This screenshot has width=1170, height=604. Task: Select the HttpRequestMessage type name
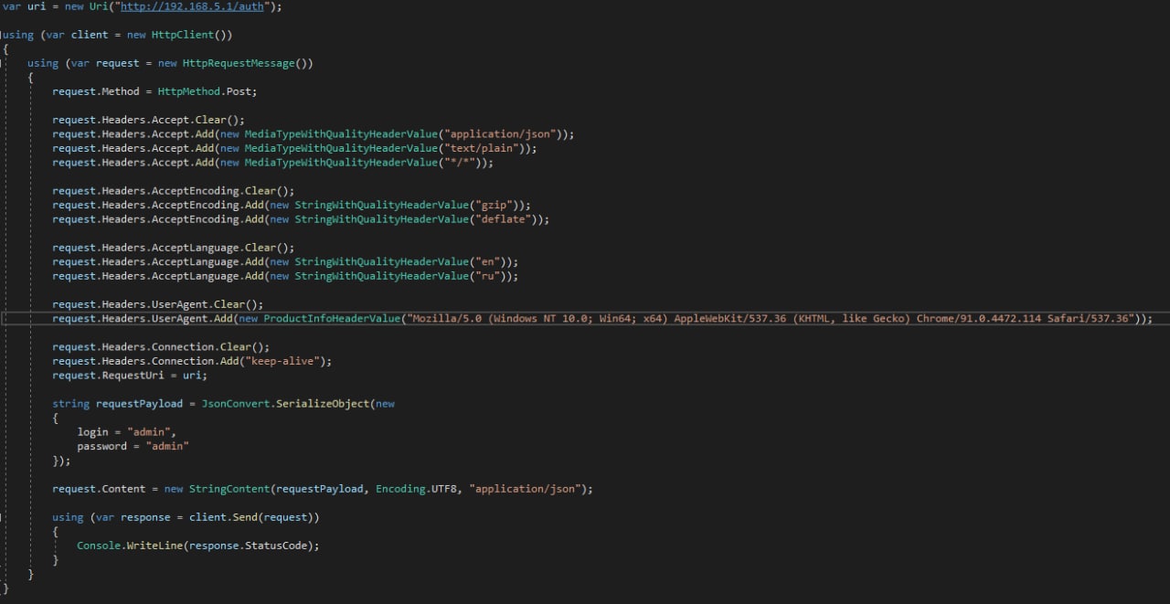coord(239,63)
